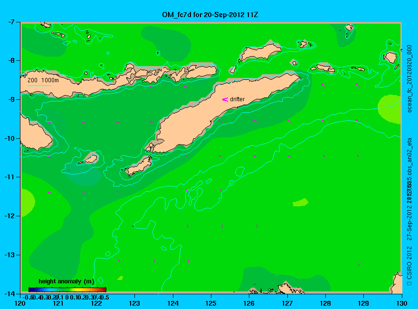Viewport: 418px width, 309px height.
Task: Click latitude axis label '-10'
Action: pos(9,138)
